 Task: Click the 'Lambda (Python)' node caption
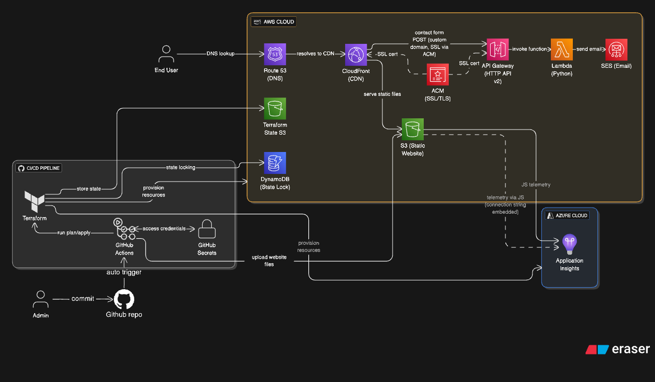(x=562, y=69)
